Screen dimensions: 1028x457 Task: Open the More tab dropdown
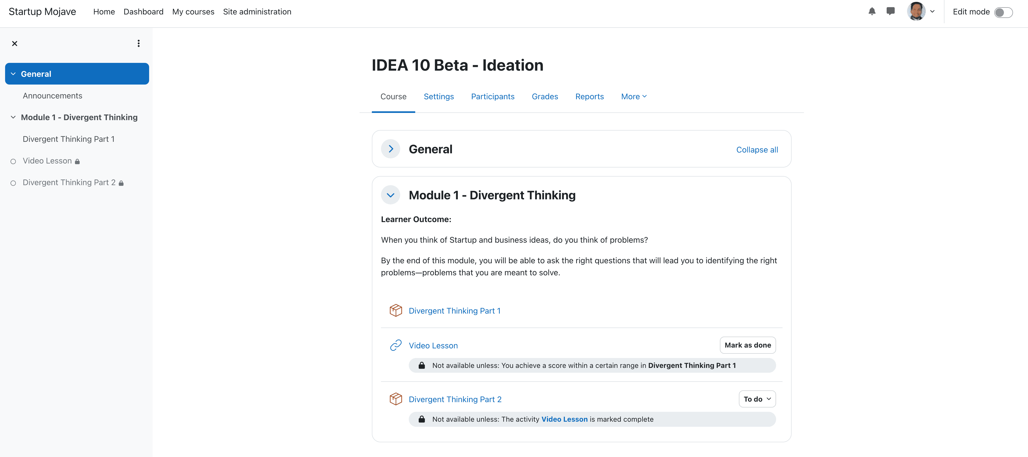point(633,97)
